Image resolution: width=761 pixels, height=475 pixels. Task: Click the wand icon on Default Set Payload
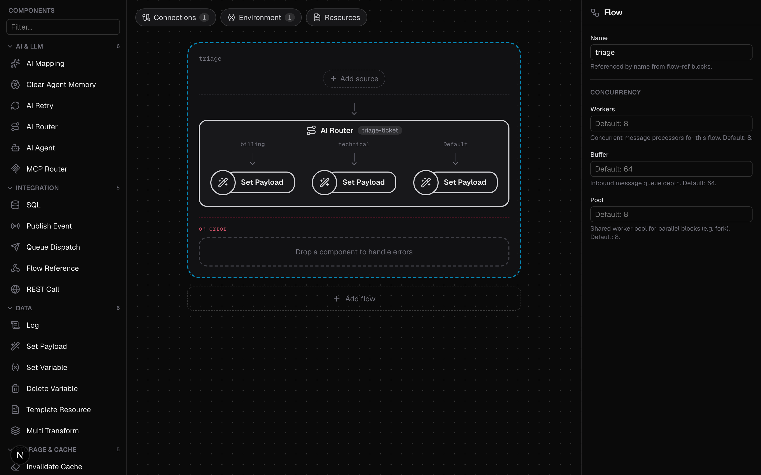[x=426, y=182]
